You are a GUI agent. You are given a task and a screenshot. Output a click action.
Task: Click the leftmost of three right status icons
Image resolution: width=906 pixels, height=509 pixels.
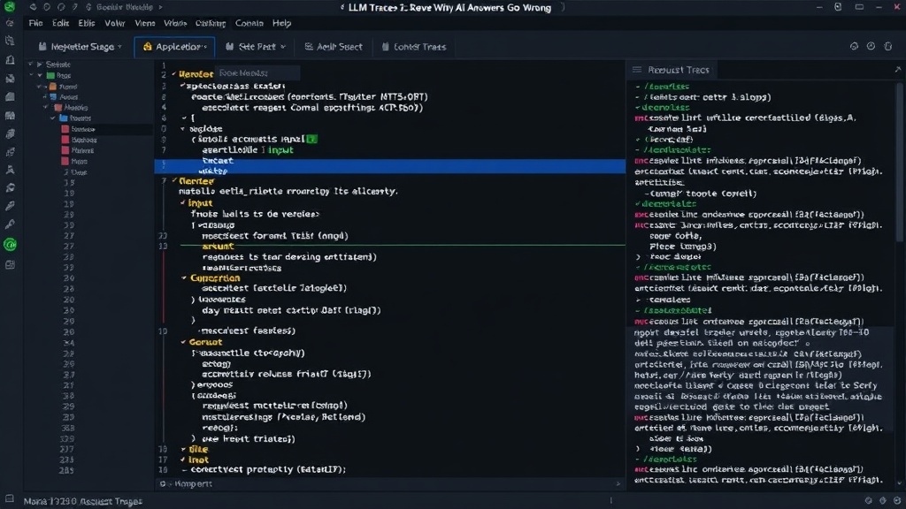pos(869,500)
